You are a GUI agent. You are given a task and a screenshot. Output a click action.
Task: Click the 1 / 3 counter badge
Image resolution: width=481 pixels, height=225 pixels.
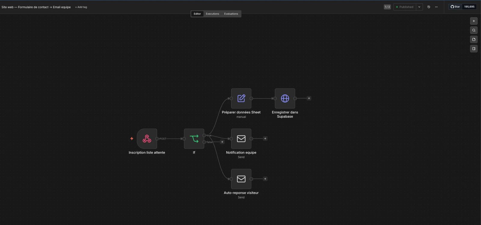click(387, 7)
